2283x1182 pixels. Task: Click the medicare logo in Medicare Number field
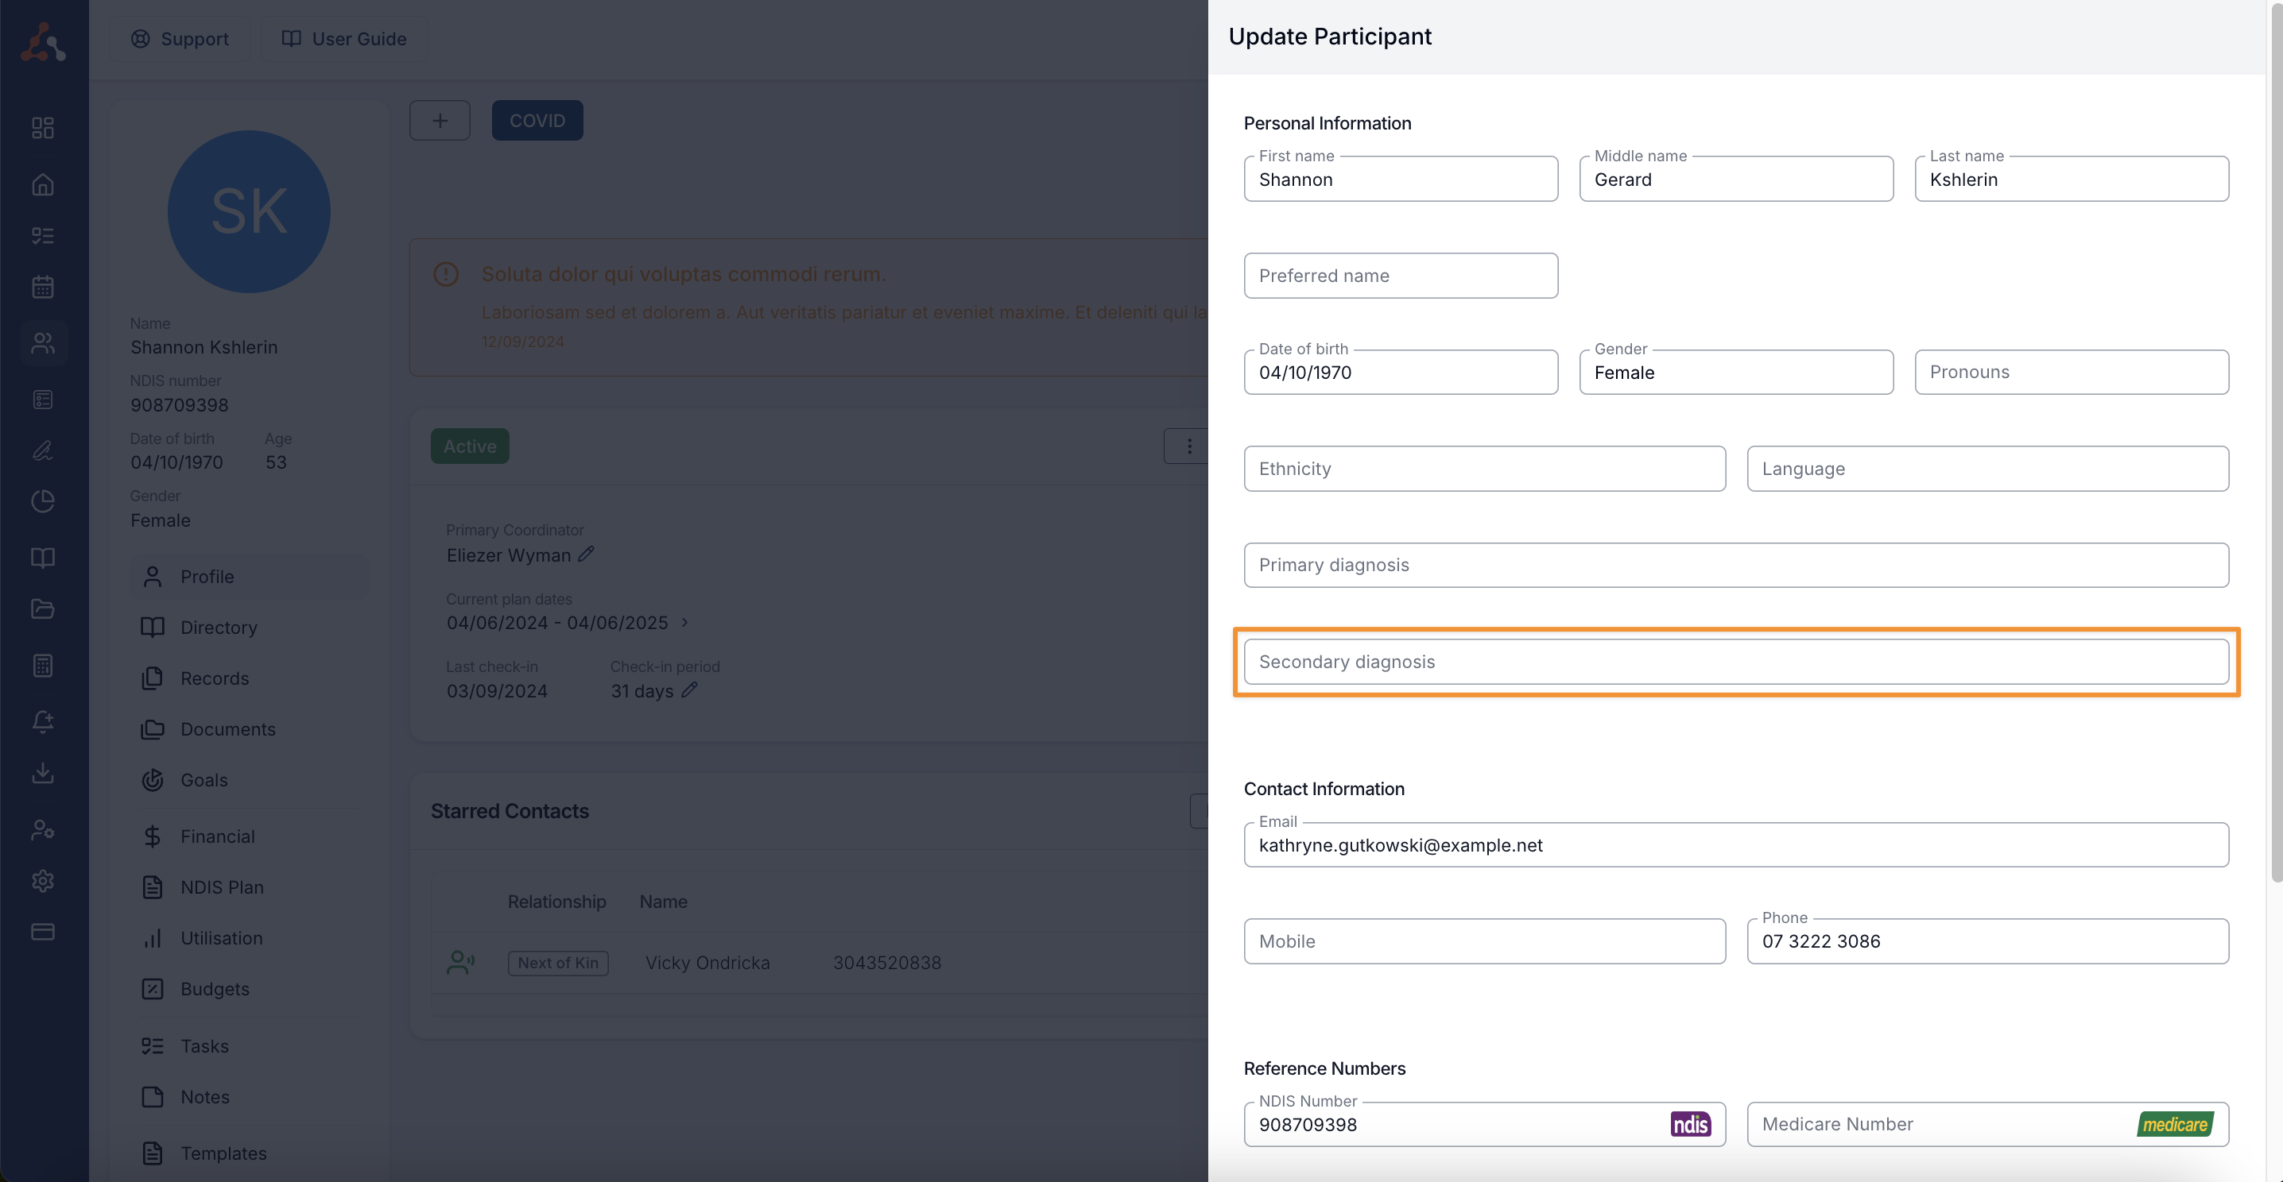[2174, 1125]
